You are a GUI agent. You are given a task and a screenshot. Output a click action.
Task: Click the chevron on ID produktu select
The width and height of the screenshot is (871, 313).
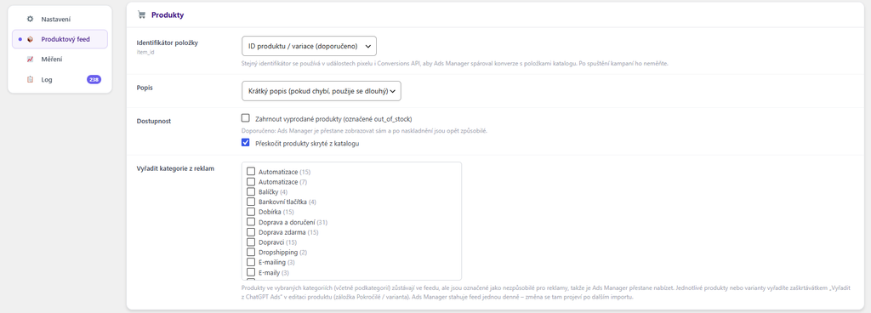coord(368,46)
